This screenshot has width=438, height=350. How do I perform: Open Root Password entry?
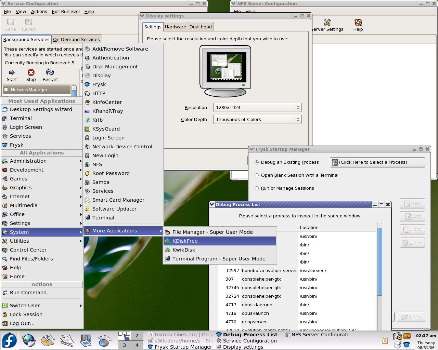123,173
